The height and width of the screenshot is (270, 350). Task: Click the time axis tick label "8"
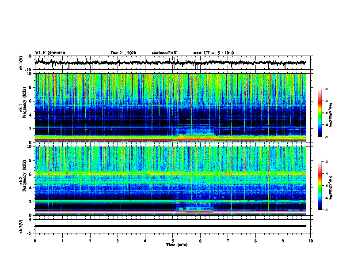coord(255,241)
